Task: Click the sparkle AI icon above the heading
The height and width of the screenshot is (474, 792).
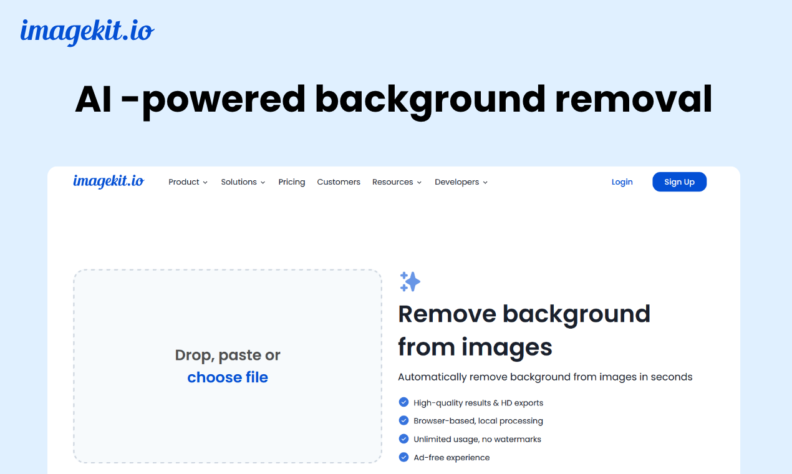Action: click(410, 281)
